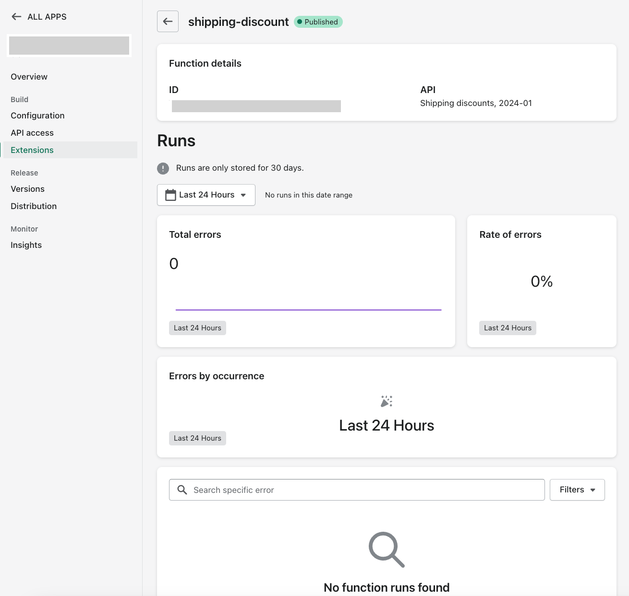The width and height of the screenshot is (629, 596).
Task: Navigate to Versions page
Action: pos(28,189)
